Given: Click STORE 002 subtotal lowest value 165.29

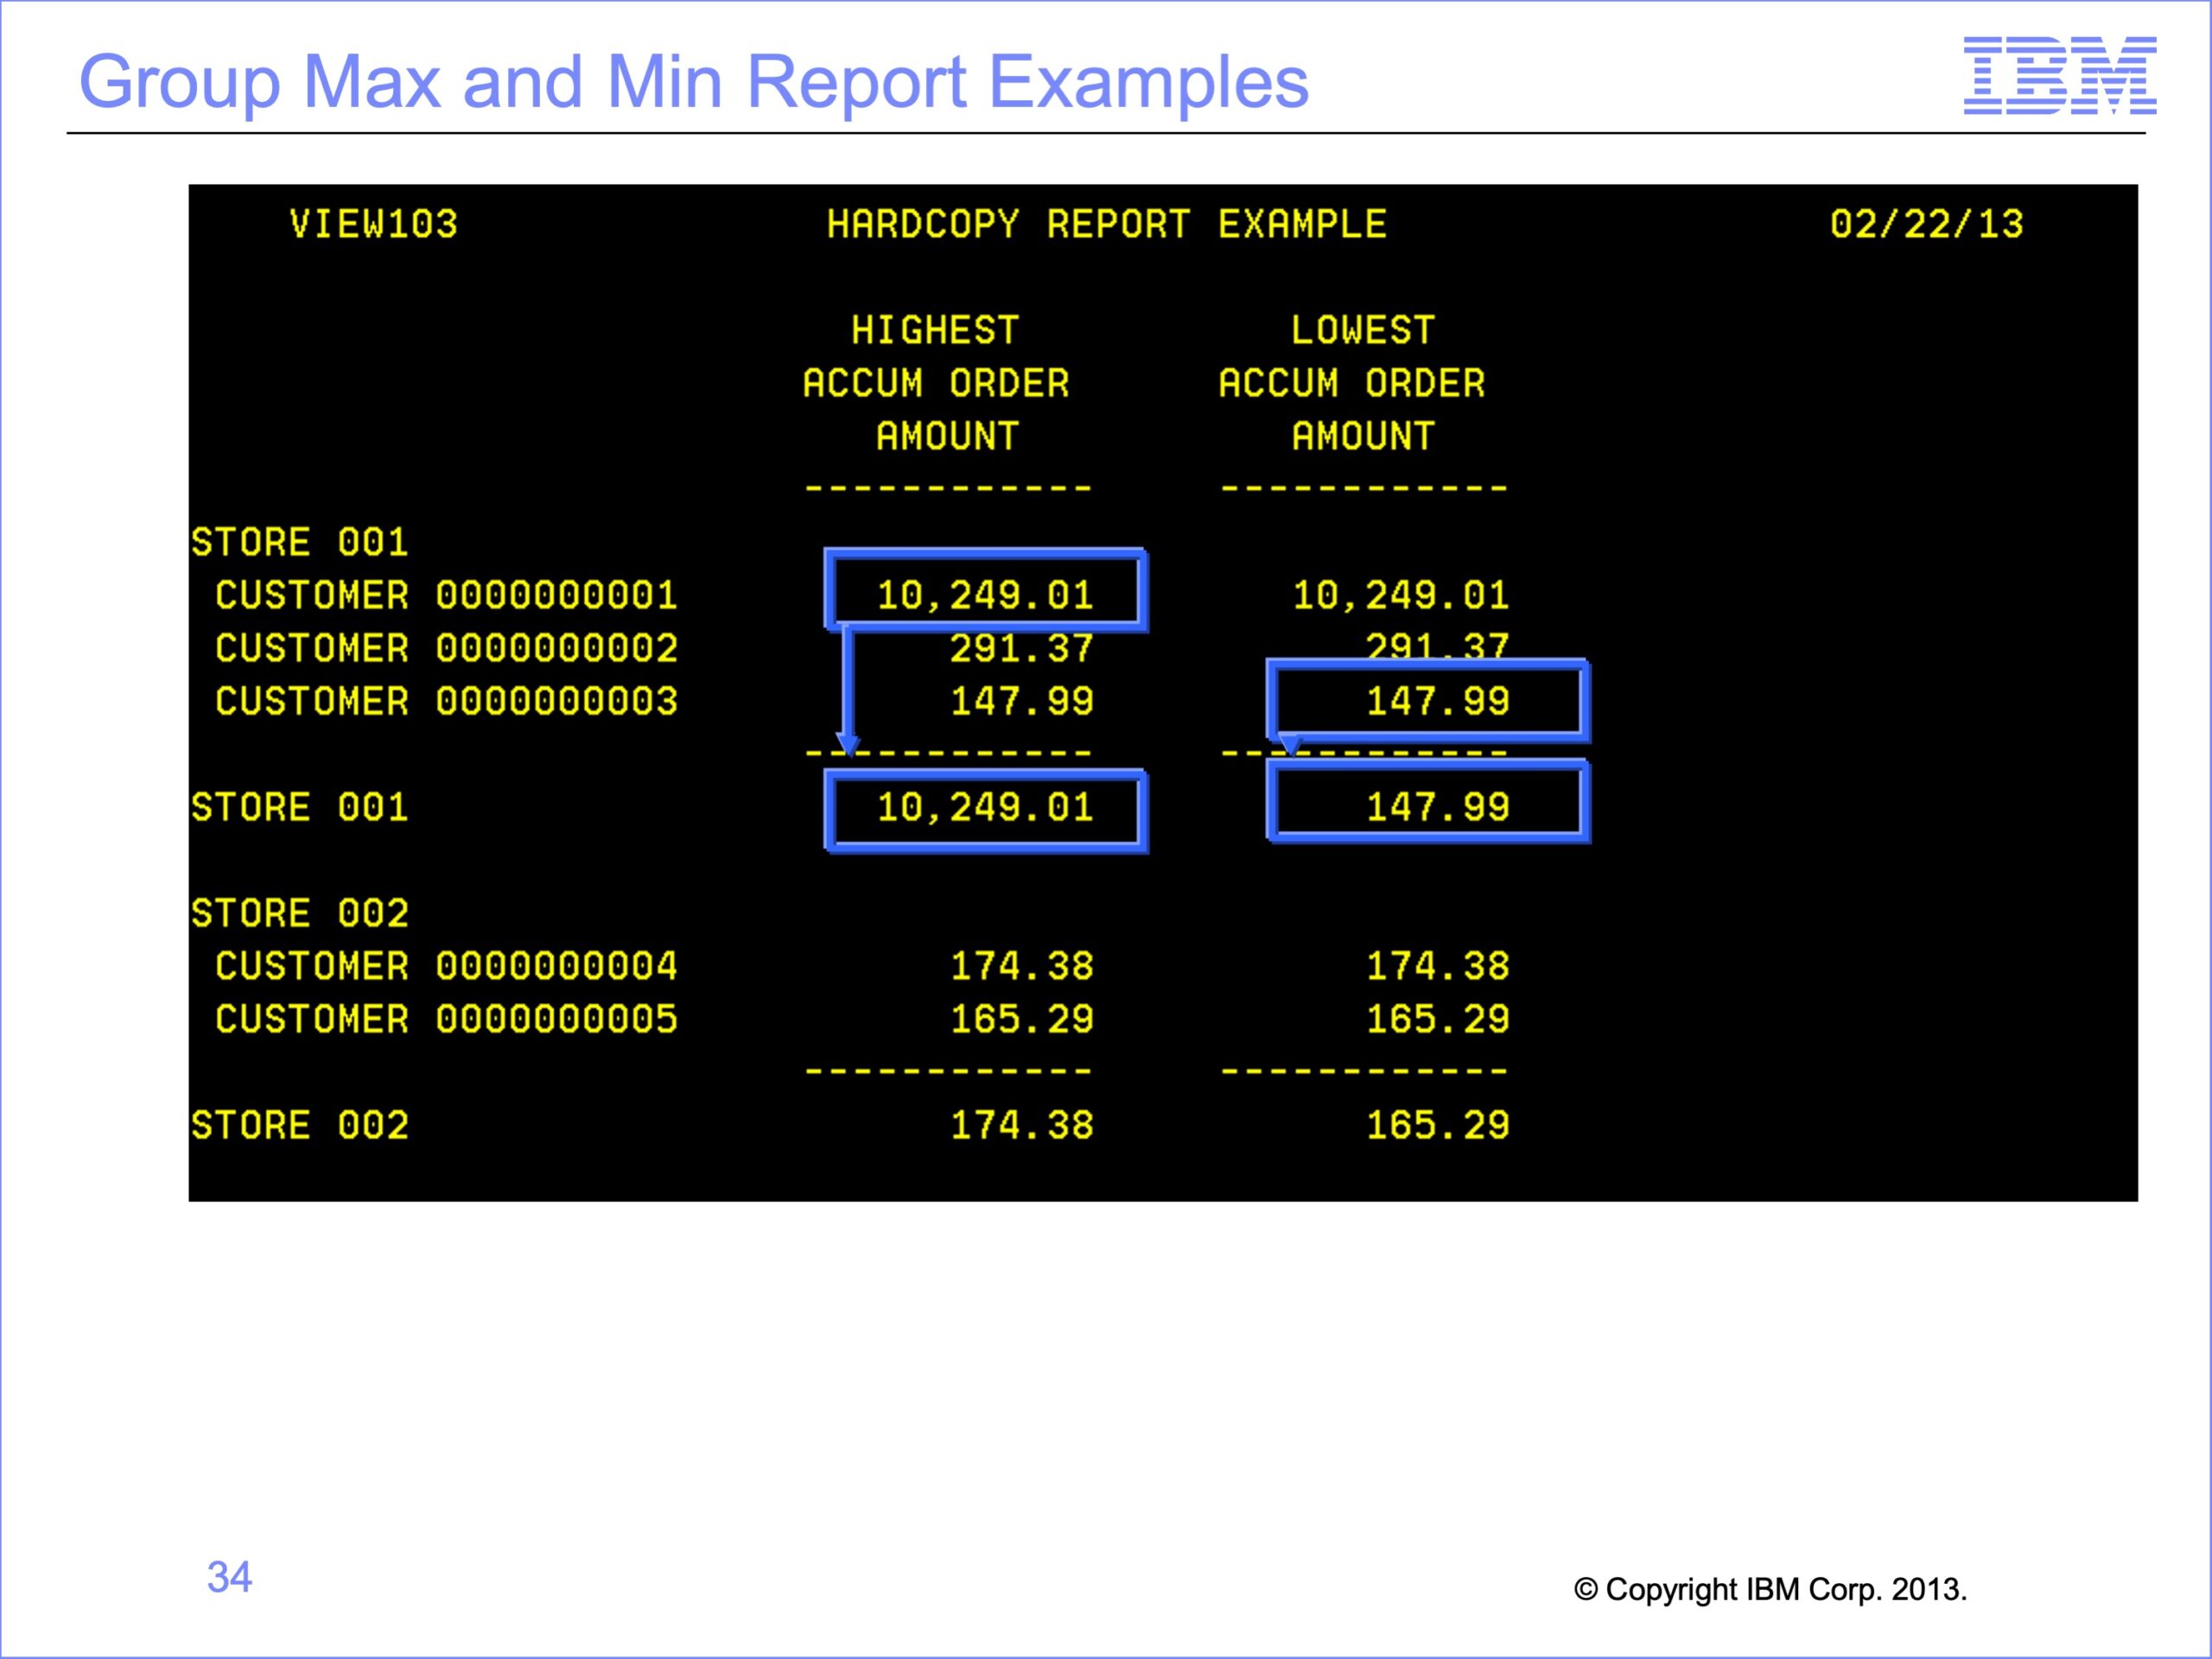Looking at the screenshot, I should tap(1438, 1125).
